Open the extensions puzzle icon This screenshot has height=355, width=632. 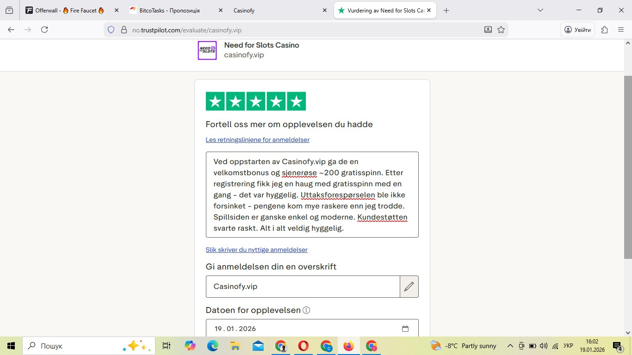pyautogui.click(x=604, y=30)
